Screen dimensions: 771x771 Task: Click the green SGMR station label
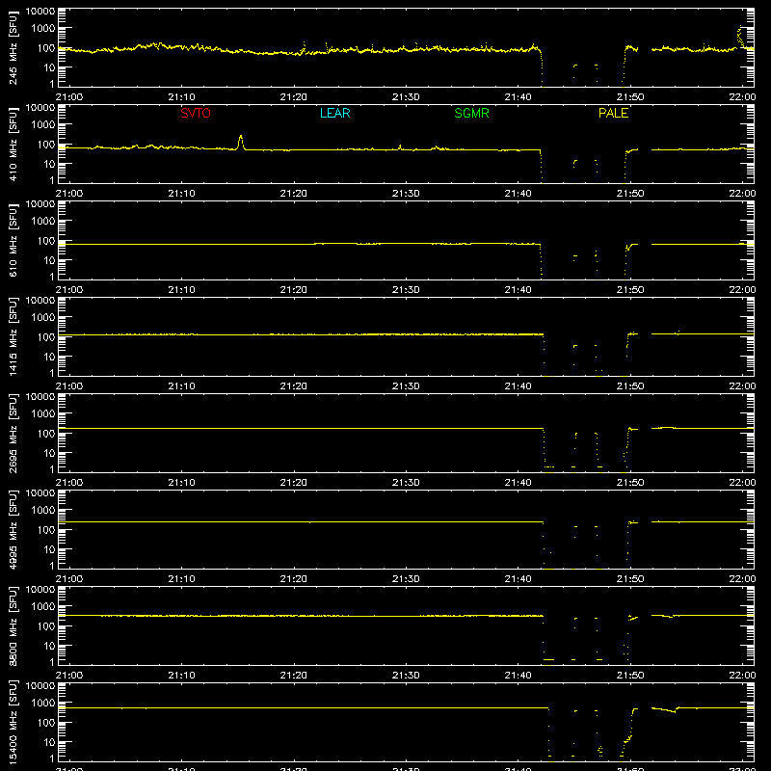471,113
